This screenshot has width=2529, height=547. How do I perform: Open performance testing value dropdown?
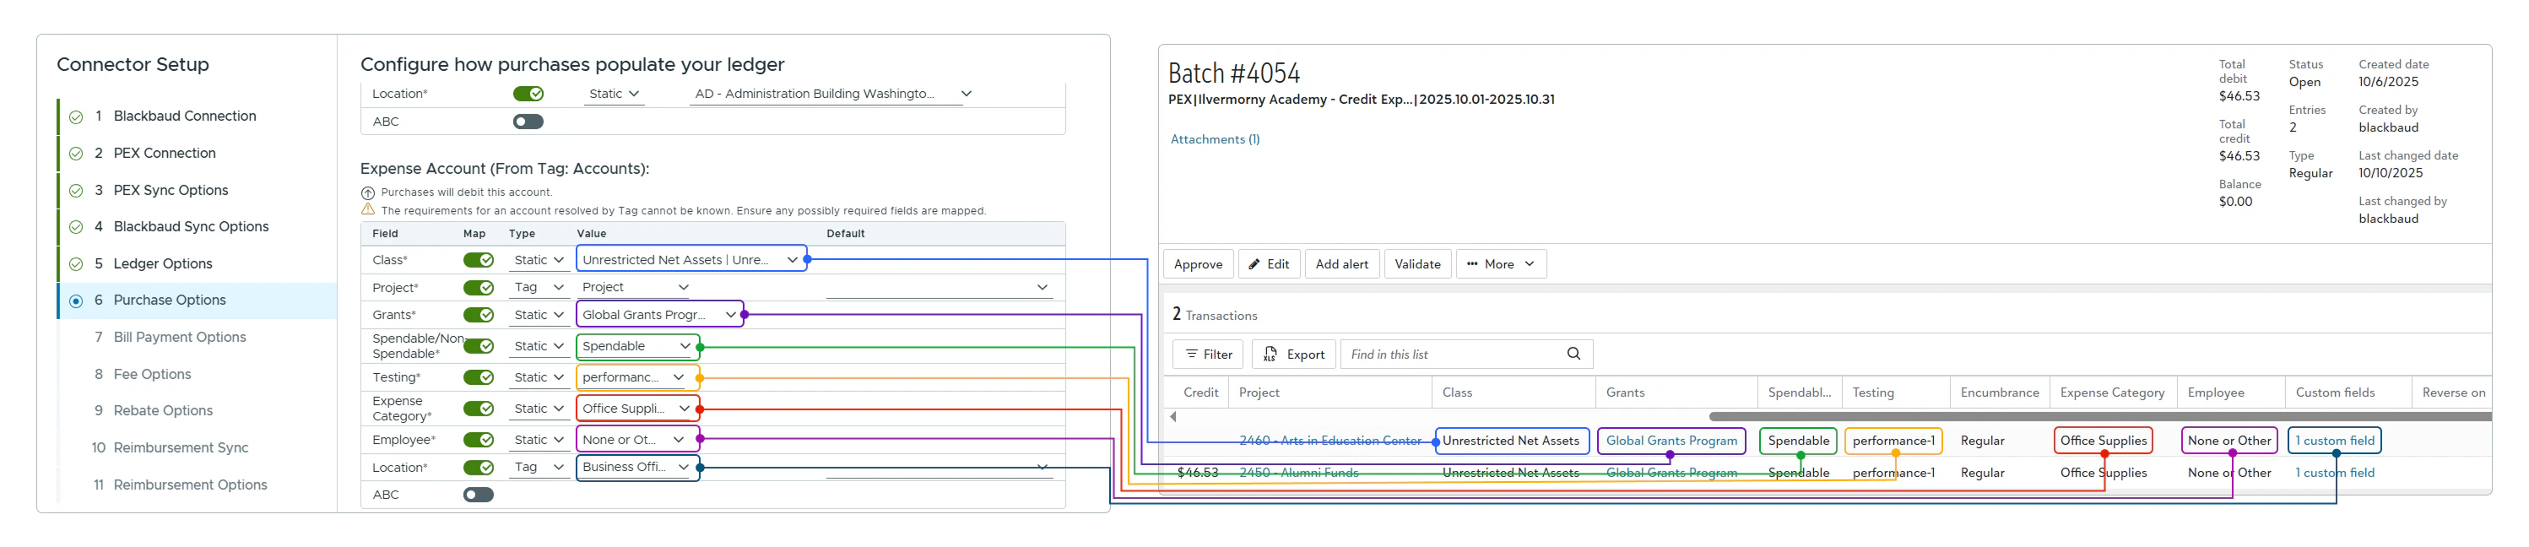coord(637,378)
